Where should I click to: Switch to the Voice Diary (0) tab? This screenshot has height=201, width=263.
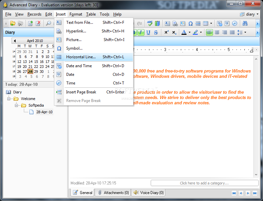coord(148,193)
